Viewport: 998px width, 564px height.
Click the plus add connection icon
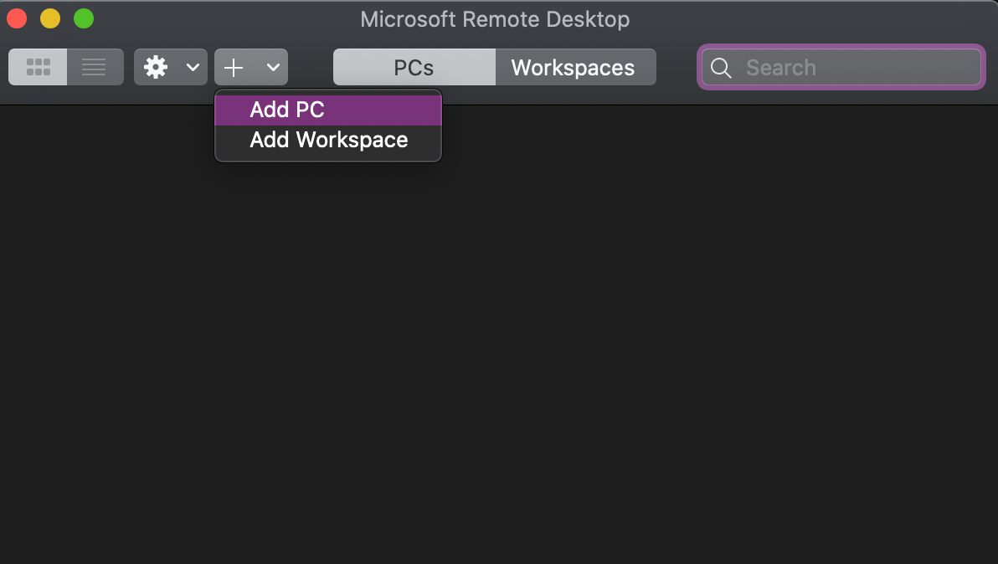click(x=234, y=67)
